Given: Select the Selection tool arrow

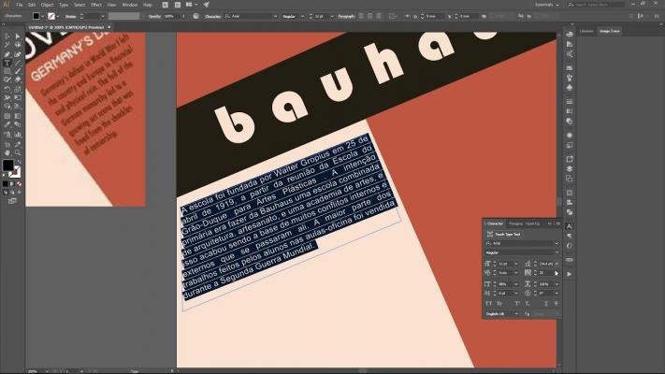Looking at the screenshot, I should [x=7, y=36].
